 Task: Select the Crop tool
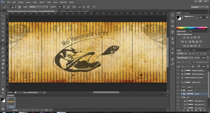(x=3, y=32)
